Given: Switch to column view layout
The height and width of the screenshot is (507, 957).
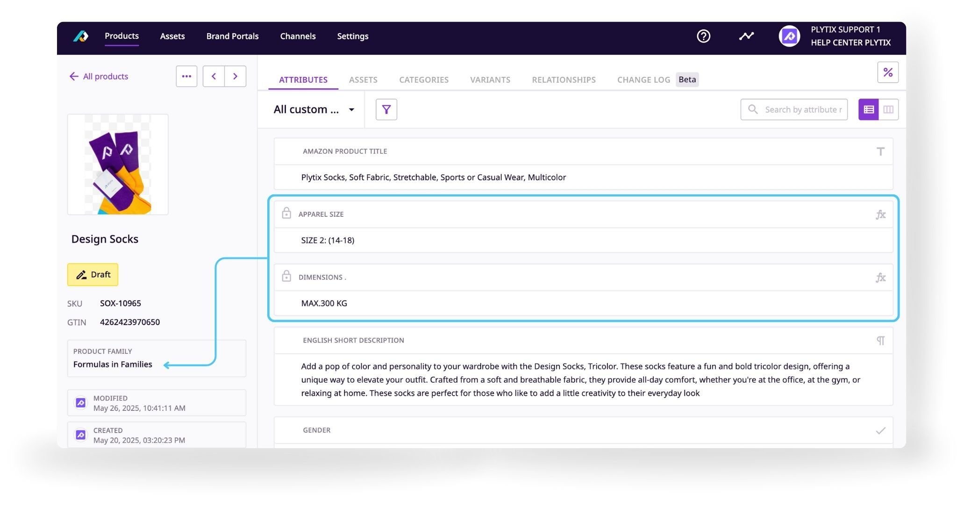Looking at the screenshot, I should tap(888, 109).
